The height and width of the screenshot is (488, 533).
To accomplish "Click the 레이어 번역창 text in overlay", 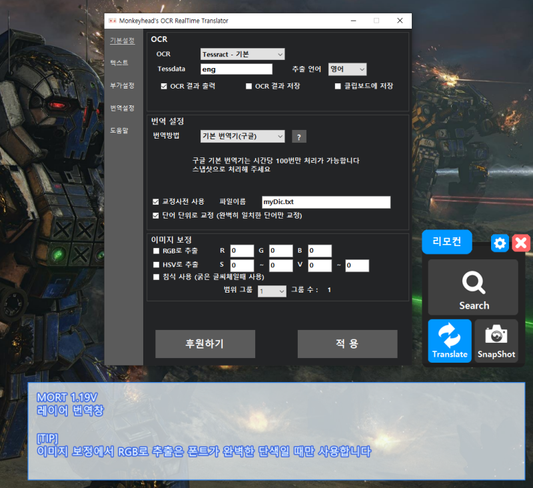I will (x=70, y=411).
